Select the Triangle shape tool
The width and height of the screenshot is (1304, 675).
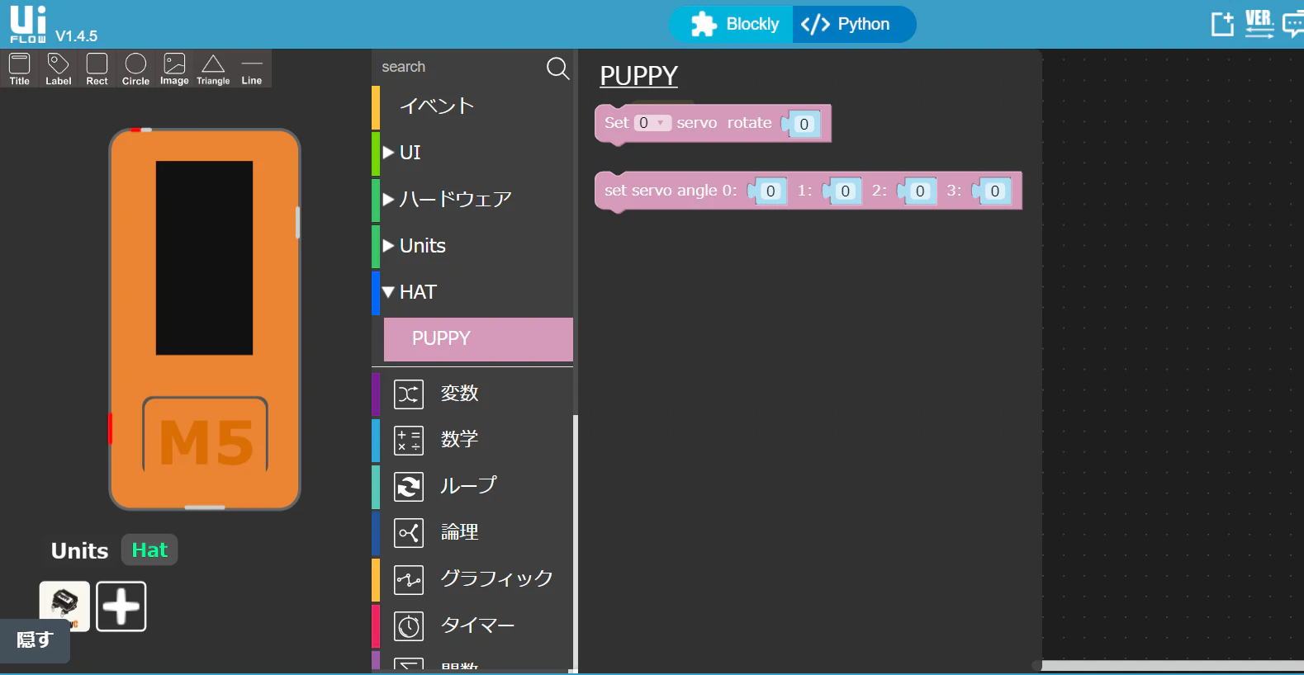[x=213, y=68]
